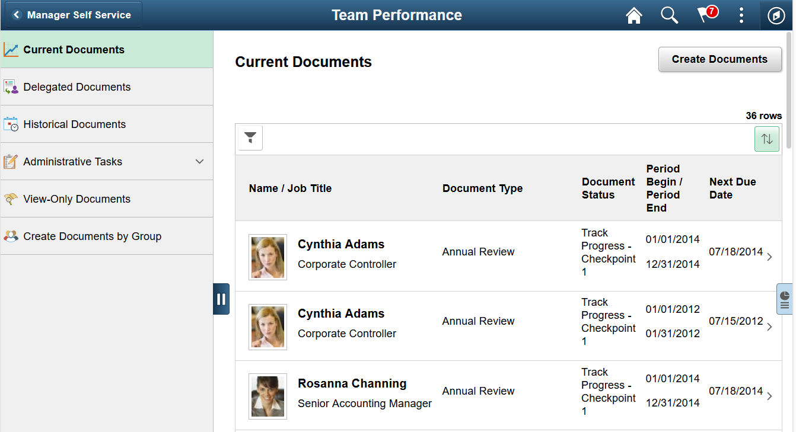Click the Delegated Documents icon

11,87
